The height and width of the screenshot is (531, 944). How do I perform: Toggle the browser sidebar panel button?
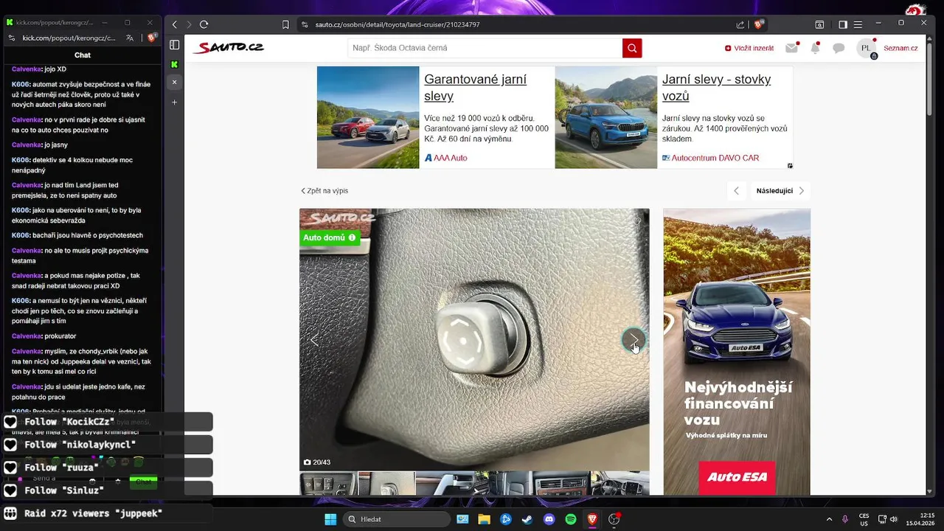843,24
